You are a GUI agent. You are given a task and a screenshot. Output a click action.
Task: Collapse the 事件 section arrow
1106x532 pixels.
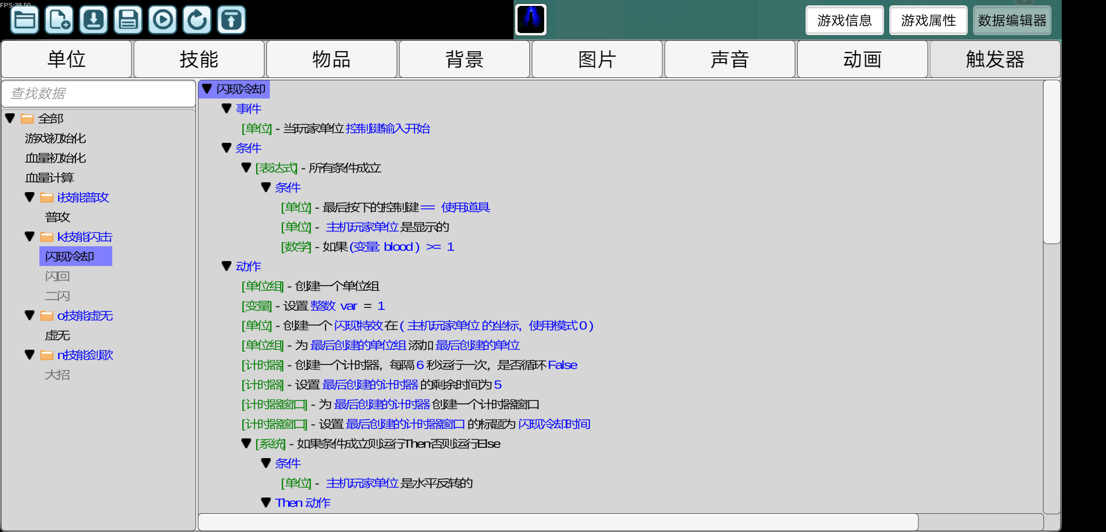[227, 108]
